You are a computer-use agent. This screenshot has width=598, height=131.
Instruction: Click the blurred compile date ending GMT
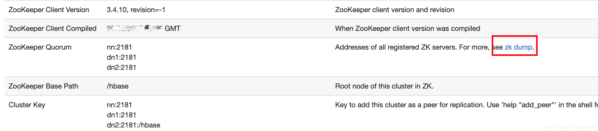(144, 28)
